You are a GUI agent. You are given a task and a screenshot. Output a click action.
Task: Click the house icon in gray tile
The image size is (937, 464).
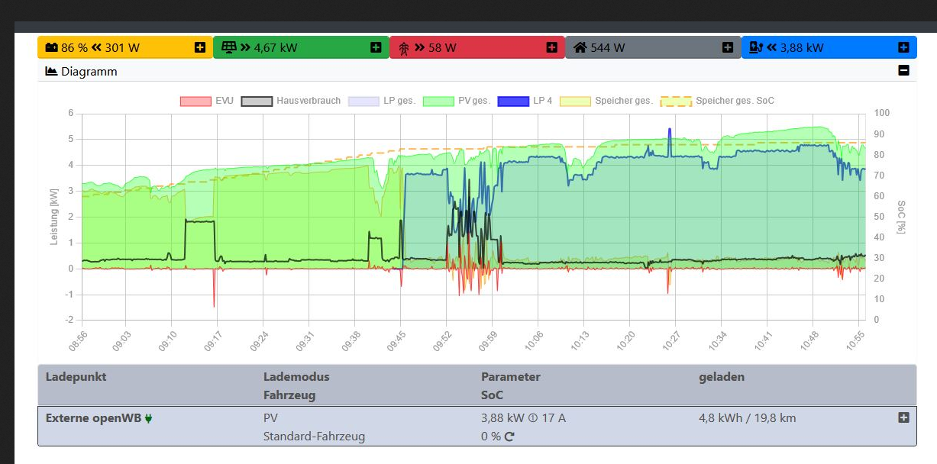tap(580, 47)
